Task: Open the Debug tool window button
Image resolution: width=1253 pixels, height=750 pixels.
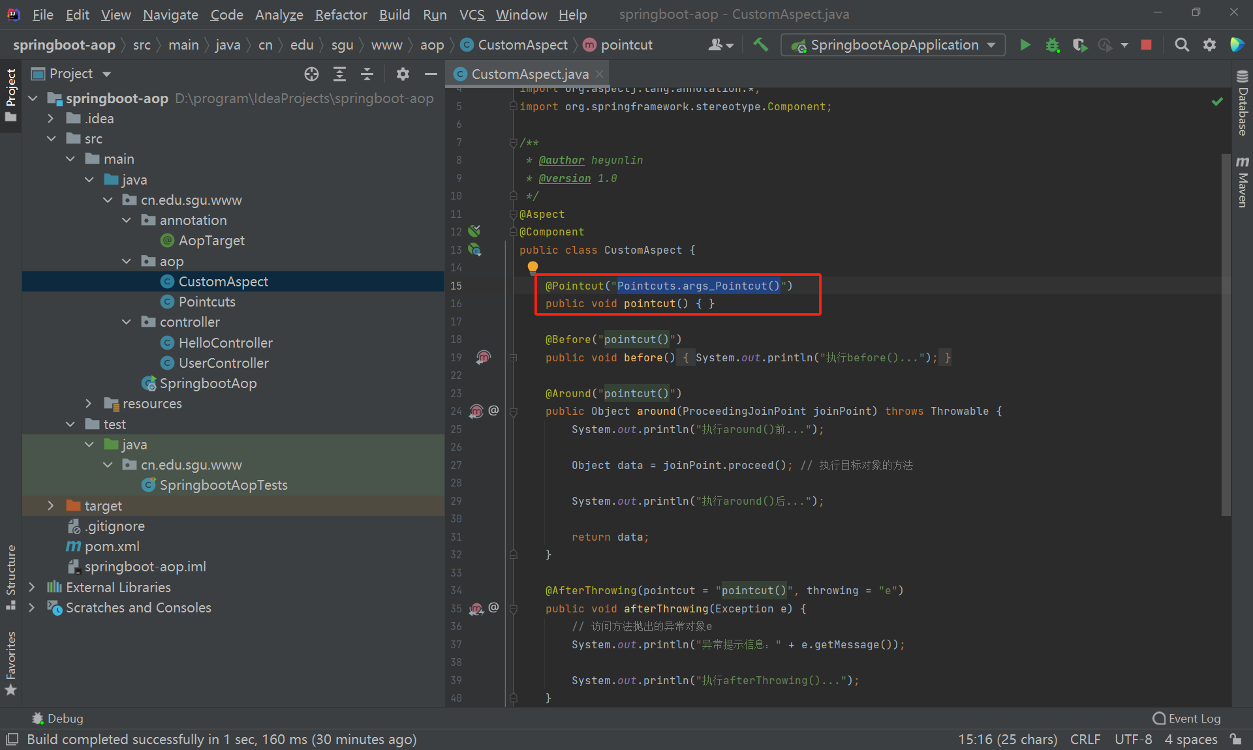Action: tap(57, 718)
